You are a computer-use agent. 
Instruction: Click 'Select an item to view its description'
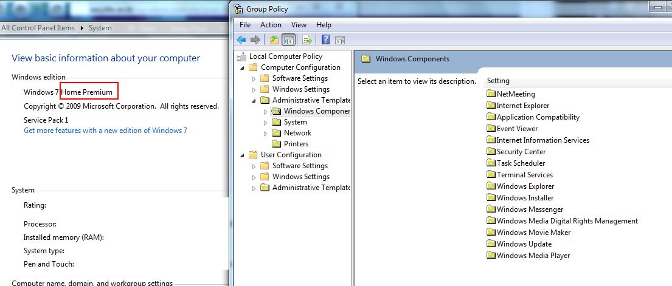tap(417, 81)
